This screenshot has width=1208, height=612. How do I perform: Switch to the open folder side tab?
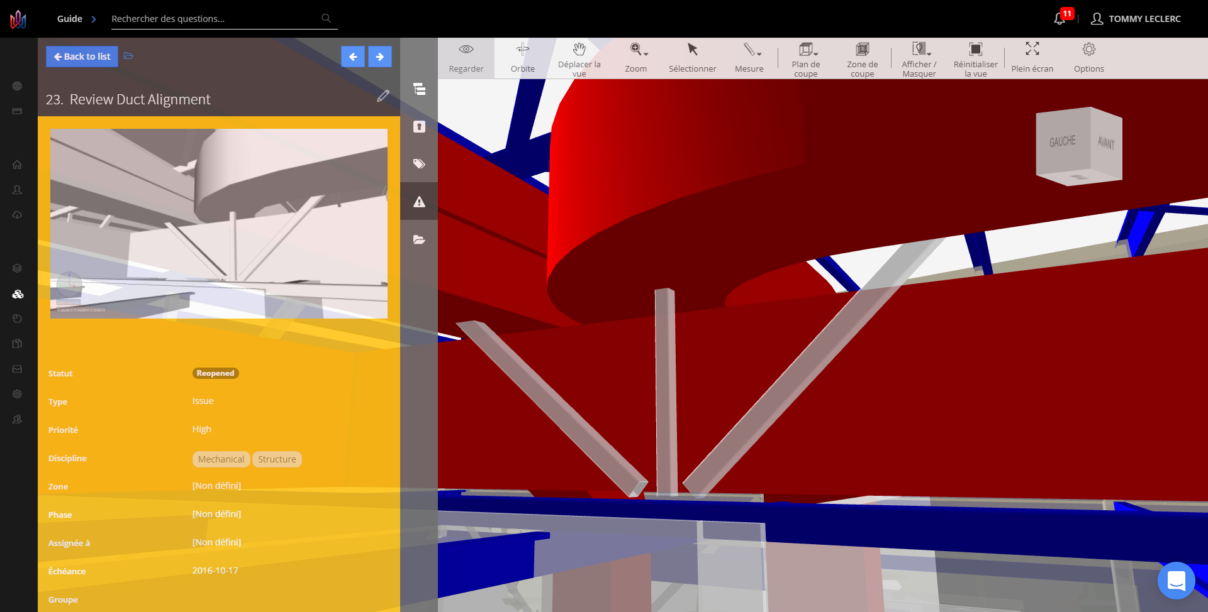tap(419, 239)
